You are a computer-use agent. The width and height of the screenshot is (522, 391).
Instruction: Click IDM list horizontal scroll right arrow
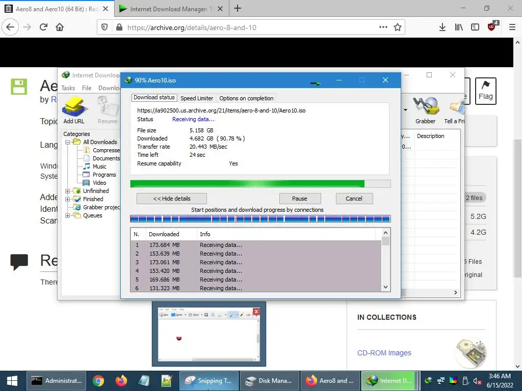(x=455, y=293)
